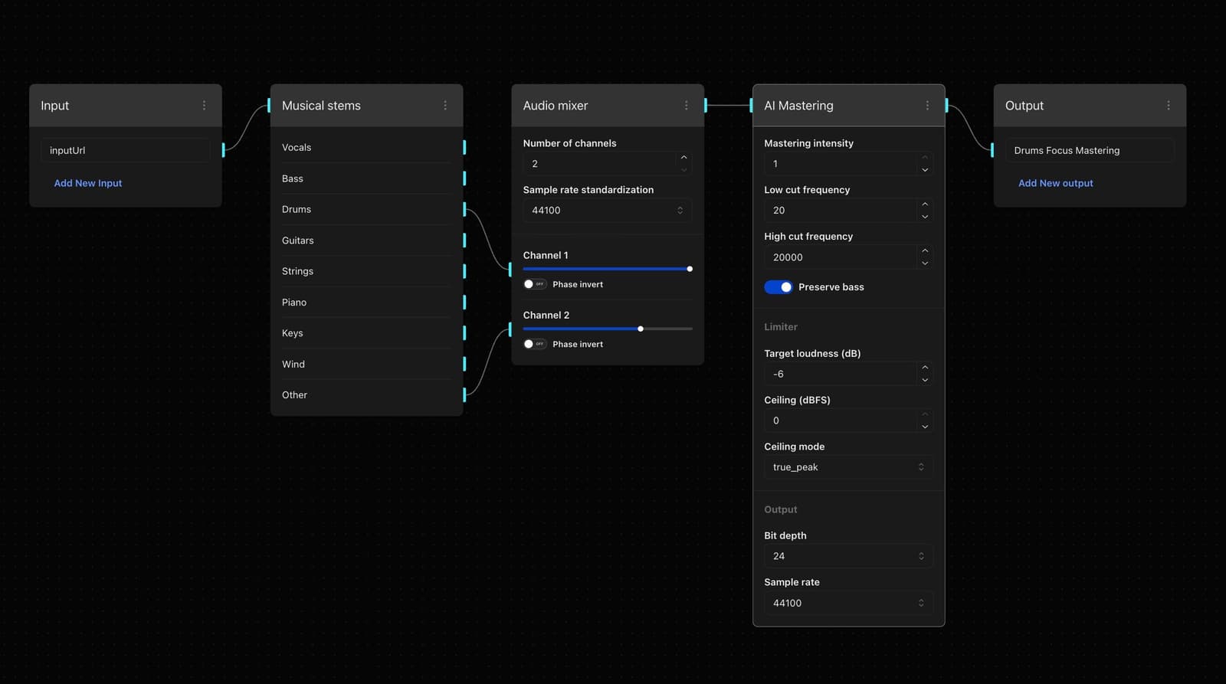Viewport: 1226px width, 684px height.
Task: Open the AI Mastering node options menu
Action: point(927,106)
